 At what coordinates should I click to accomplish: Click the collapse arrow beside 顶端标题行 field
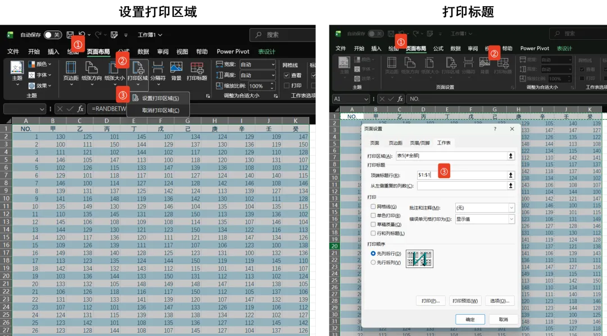tap(510, 175)
